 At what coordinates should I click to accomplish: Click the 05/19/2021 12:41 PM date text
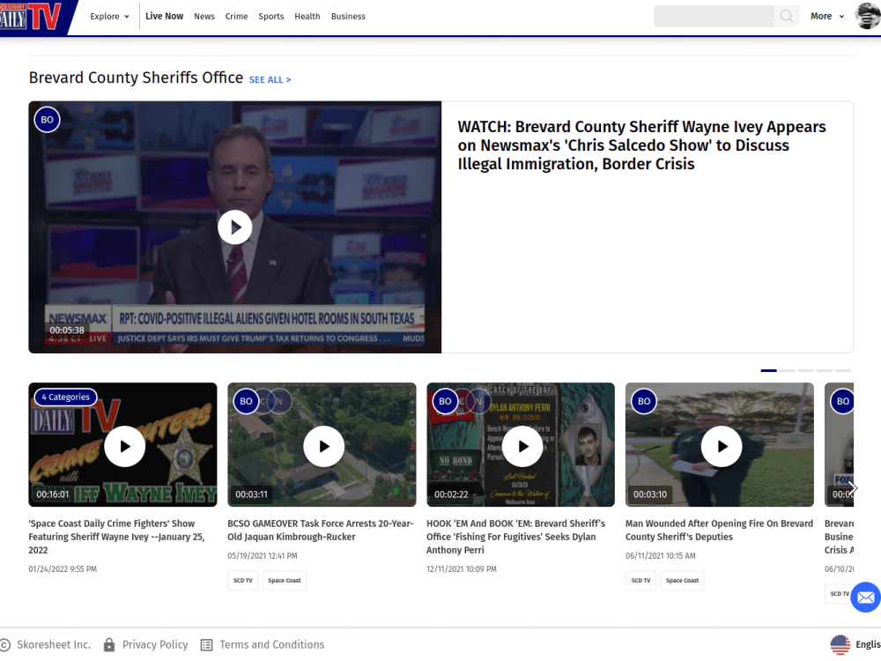(263, 555)
